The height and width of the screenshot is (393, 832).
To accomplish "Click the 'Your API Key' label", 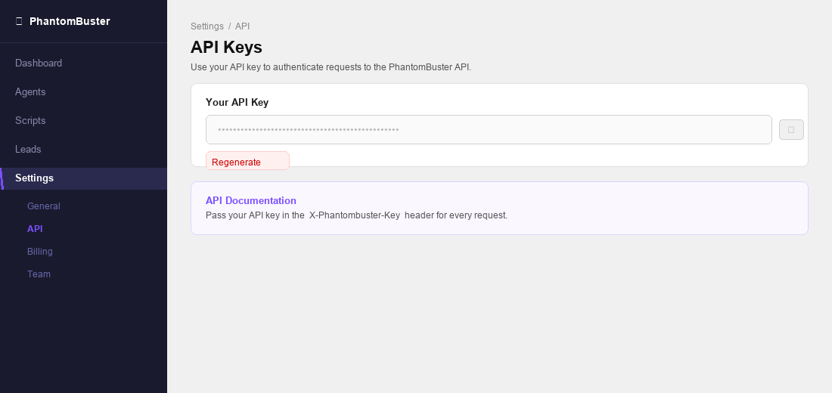I will pos(237,102).
